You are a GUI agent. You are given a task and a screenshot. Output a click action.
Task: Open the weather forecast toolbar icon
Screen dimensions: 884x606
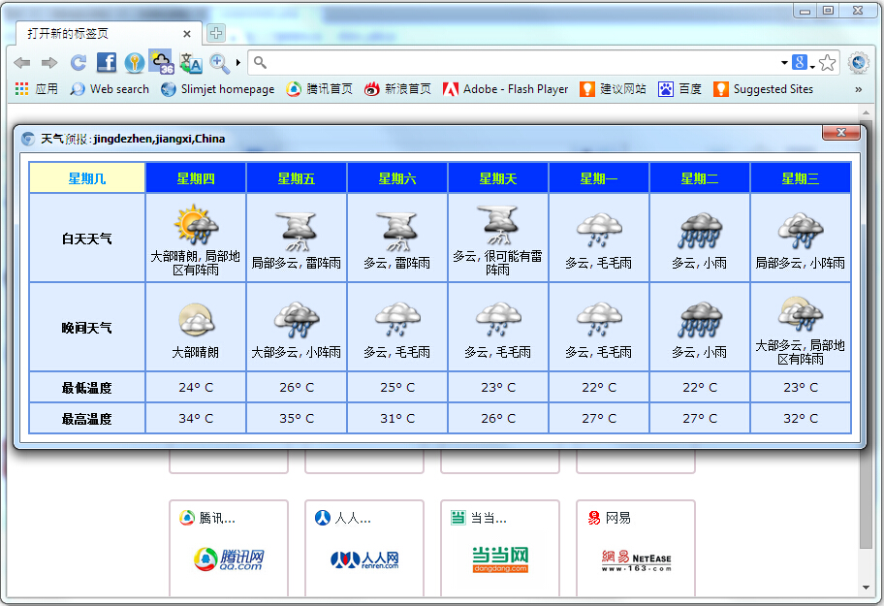click(x=161, y=61)
